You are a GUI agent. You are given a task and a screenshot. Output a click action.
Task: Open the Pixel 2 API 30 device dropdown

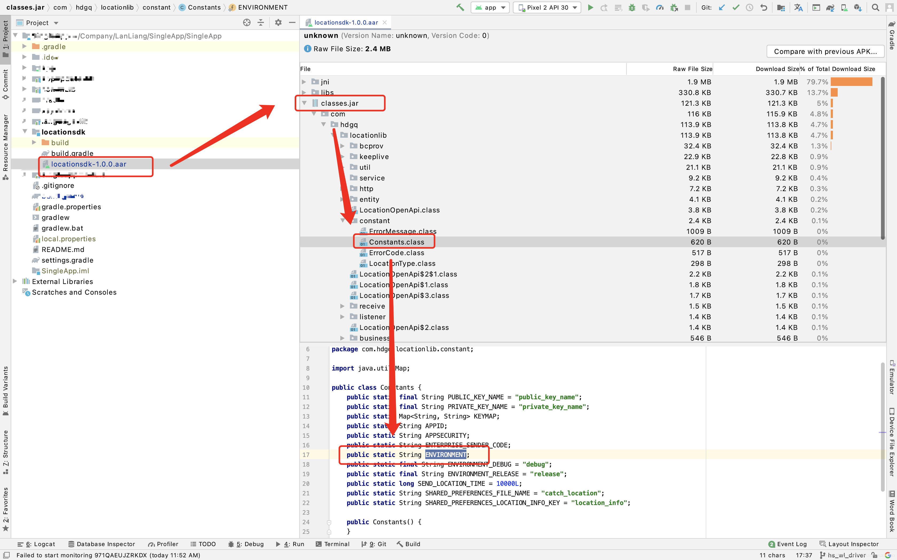547,7
